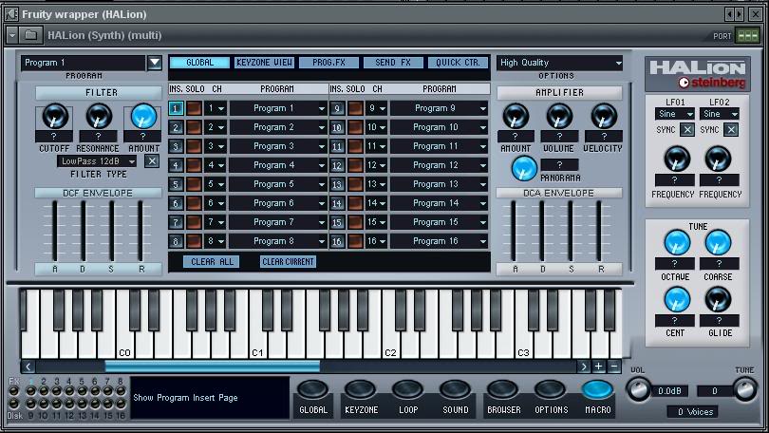This screenshot has width=769, height=433.
Task: Open the folder icon in wrapper toolbar
Action: (30, 35)
